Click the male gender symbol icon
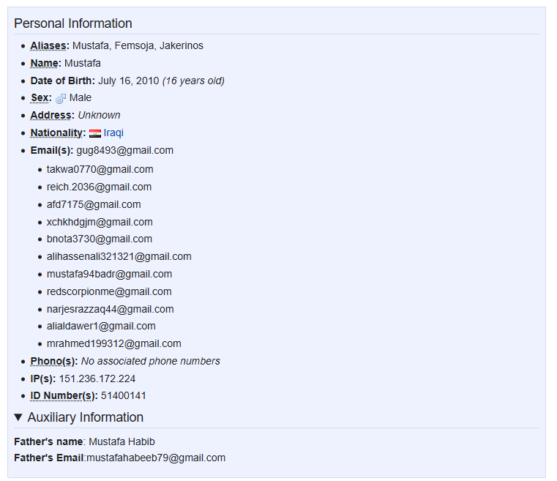Image resolution: width=557 pixels, height=481 pixels. click(61, 98)
